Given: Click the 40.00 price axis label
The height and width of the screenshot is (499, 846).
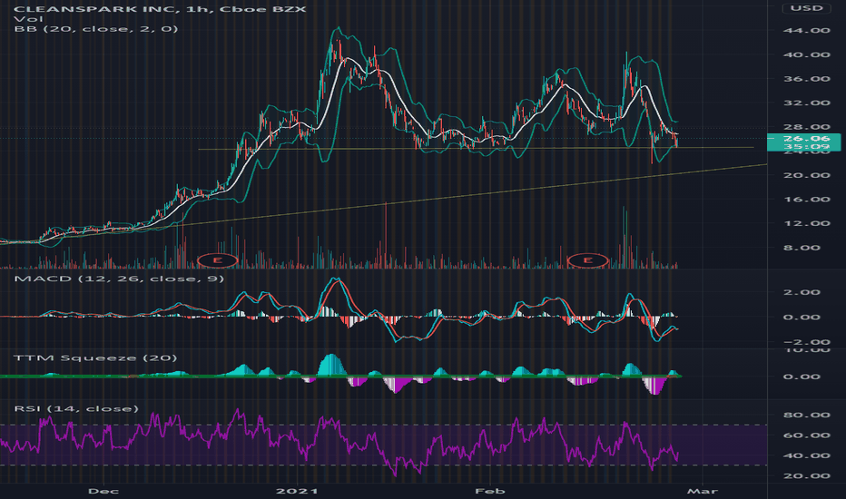Looking at the screenshot, I should click(807, 54).
